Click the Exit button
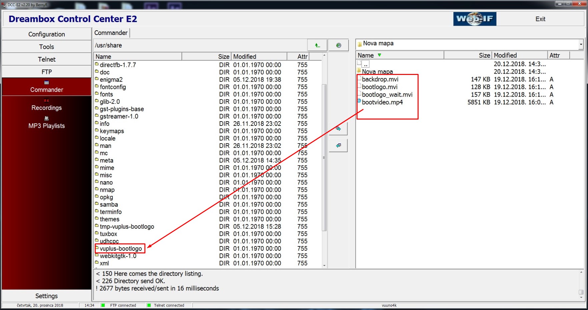588x310 pixels. (x=540, y=19)
